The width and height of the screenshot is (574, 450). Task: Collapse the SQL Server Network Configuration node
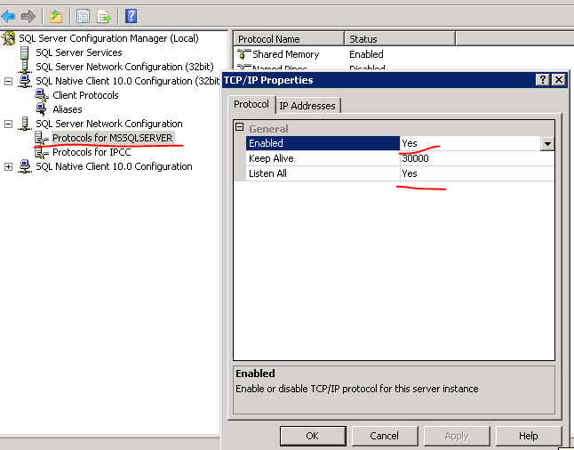(8, 124)
